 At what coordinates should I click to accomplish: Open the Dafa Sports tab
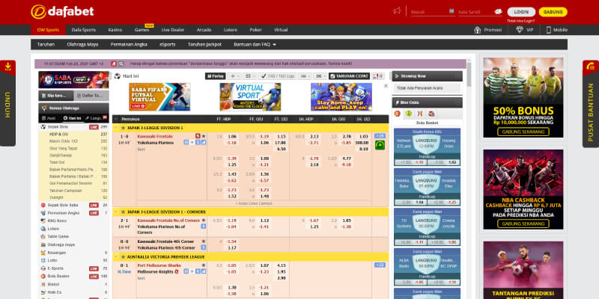(84, 30)
